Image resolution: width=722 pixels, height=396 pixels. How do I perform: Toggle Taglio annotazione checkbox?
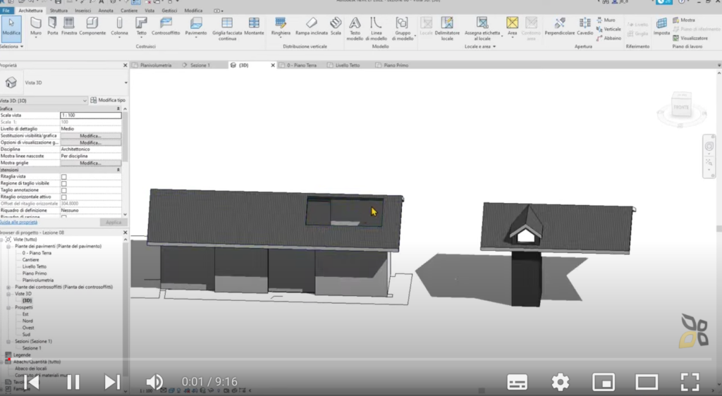[x=64, y=190]
